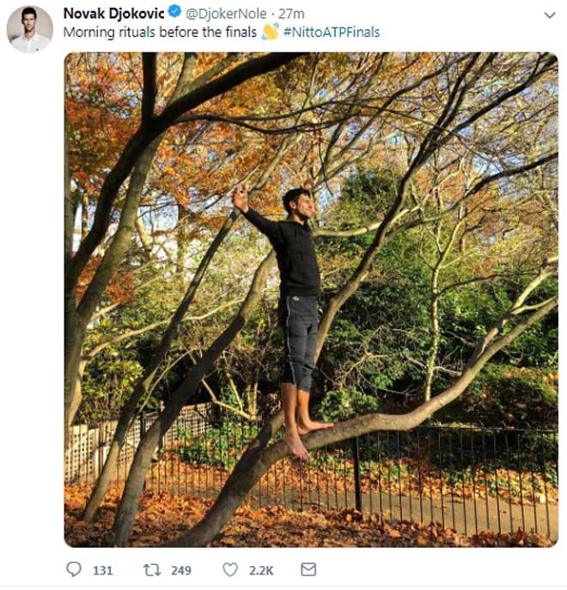Open the tweet options chevron menu
Image resolution: width=567 pixels, height=590 pixels.
tap(550, 15)
